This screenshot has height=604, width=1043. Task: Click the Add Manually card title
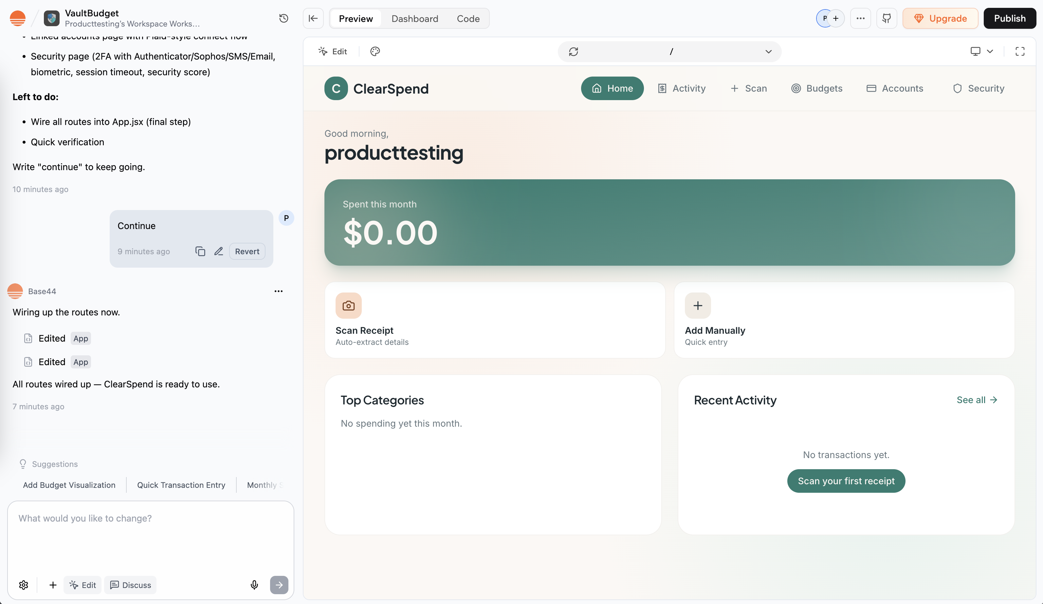[715, 330]
